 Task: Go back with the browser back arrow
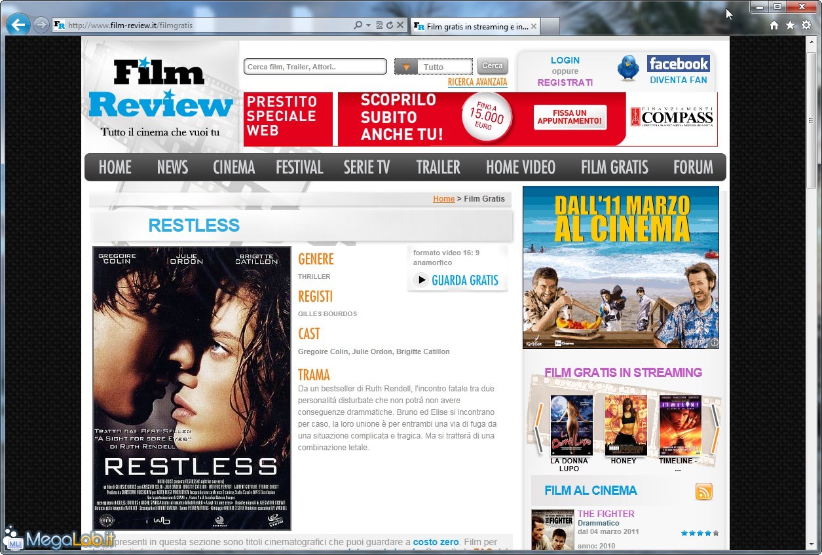click(x=18, y=25)
